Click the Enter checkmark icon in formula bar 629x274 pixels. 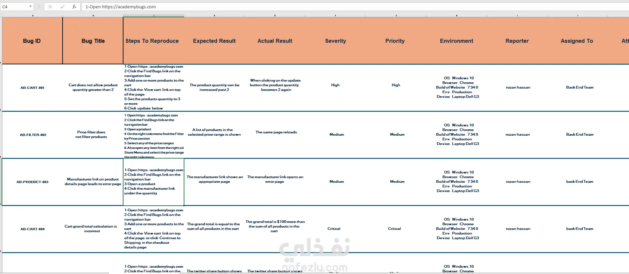tap(62, 7)
